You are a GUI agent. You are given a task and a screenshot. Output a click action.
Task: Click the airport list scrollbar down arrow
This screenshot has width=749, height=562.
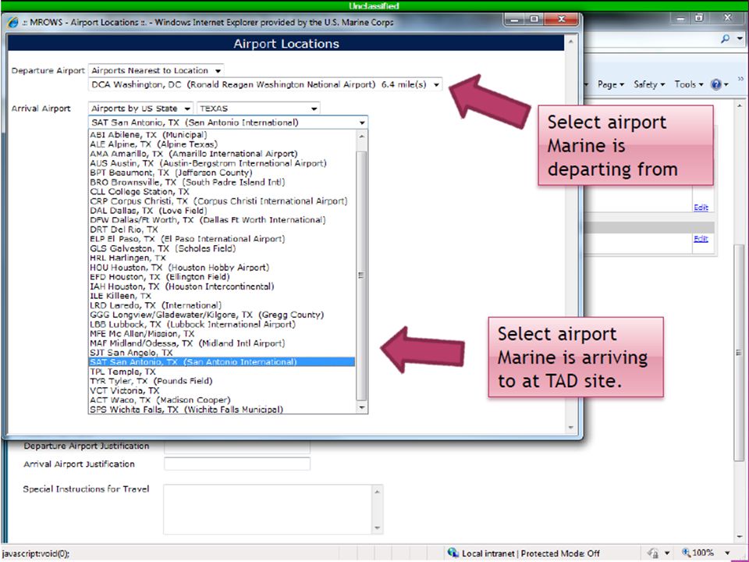[361, 407]
